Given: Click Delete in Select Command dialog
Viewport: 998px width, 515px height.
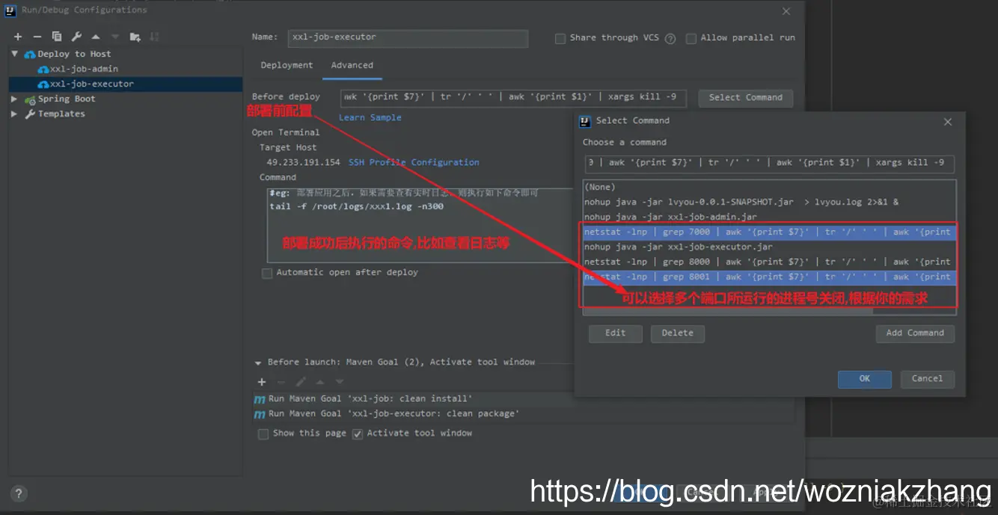Looking at the screenshot, I should pos(678,333).
